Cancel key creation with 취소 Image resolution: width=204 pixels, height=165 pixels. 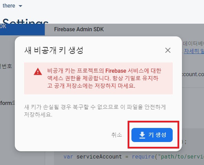(117, 135)
